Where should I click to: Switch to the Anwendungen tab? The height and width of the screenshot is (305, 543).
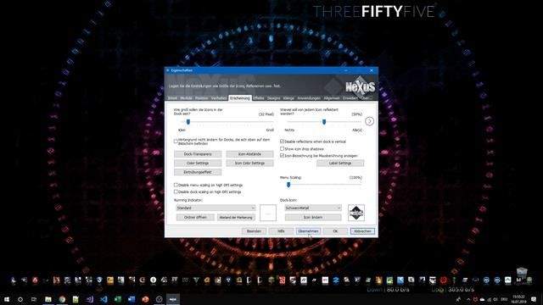tap(309, 98)
